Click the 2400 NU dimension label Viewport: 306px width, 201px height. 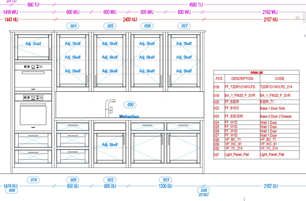130,19
